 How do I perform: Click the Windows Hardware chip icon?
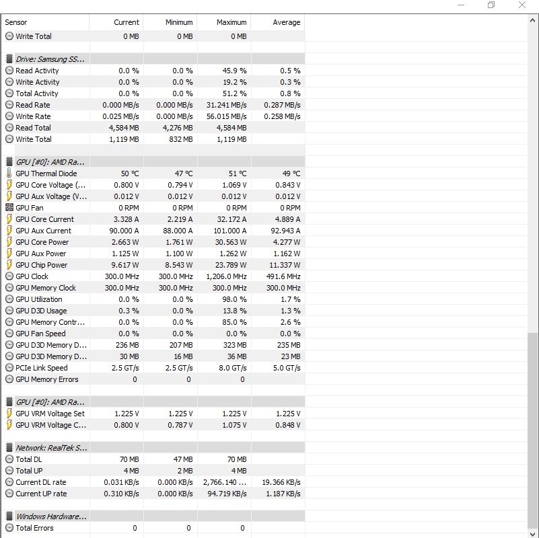click(9, 516)
